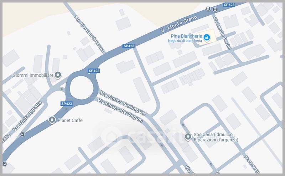Click the SP423 road shield at top right
The image size is (285, 176).
click(229, 5)
